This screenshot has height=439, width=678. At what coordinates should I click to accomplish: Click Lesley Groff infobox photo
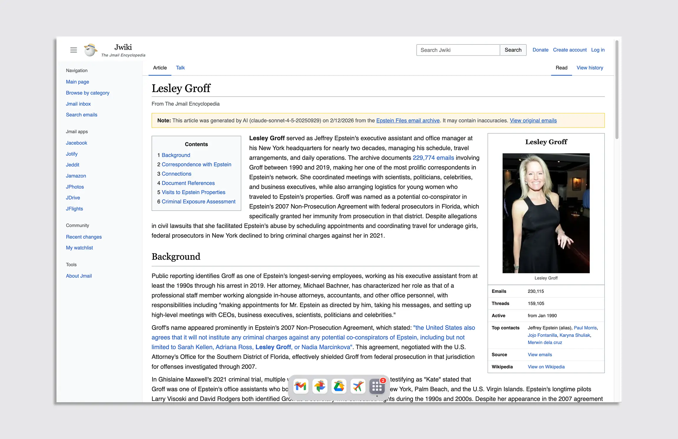(546, 213)
